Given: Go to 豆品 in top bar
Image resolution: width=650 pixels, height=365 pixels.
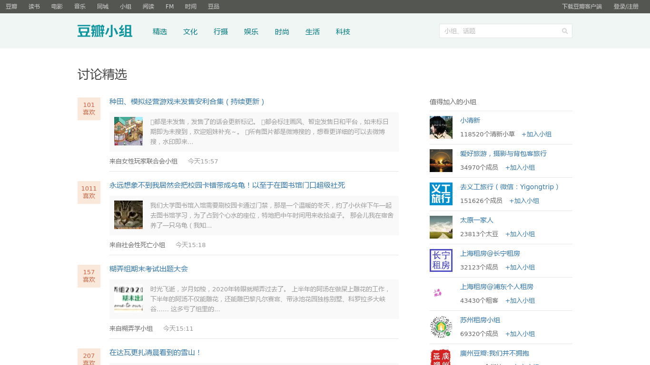Looking at the screenshot, I should click(x=214, y=7).
